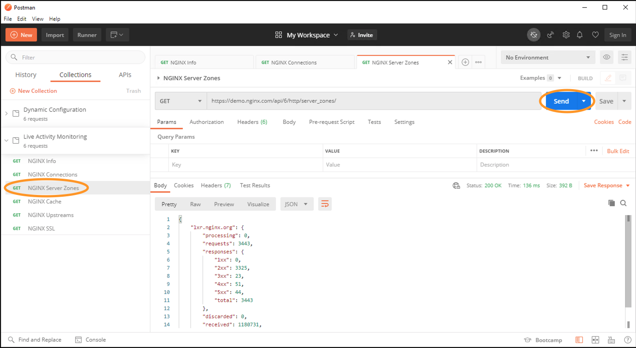Open the Save Response dropdown
Viewport: 636px width, 348px height.
[607, 185]
